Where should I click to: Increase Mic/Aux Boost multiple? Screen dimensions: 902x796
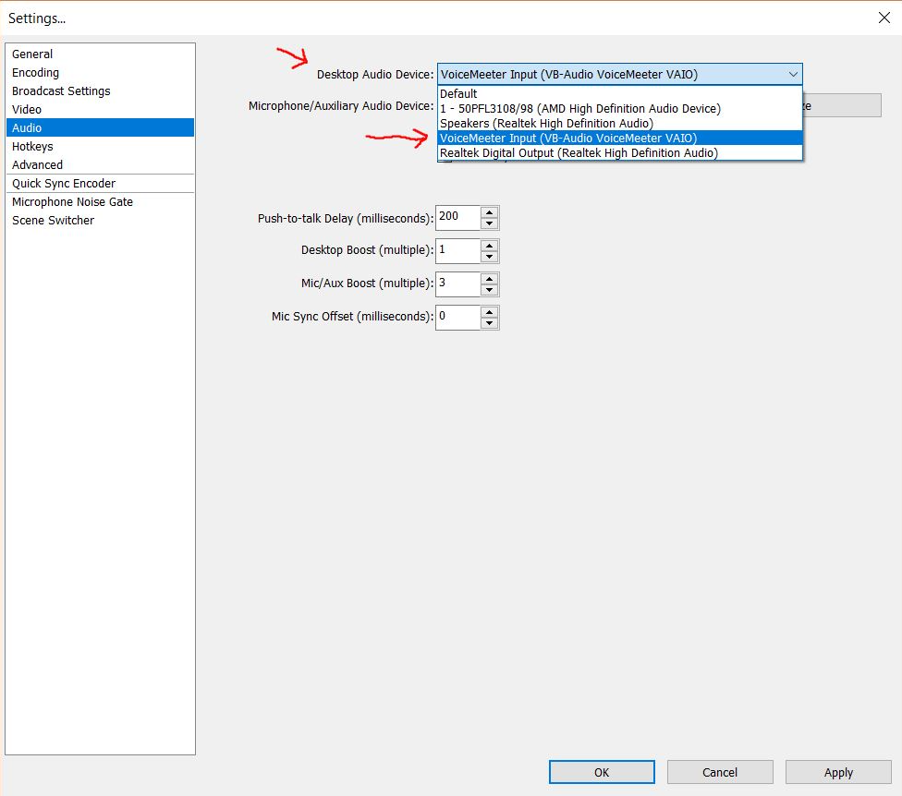click(489, 279)
